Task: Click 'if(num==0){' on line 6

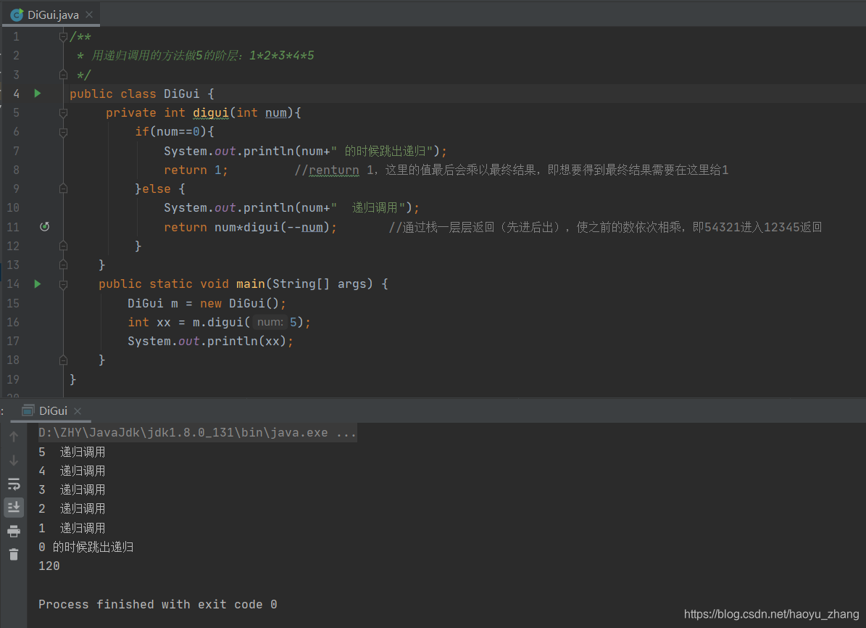Action: pyautogui.click(x=175, y=131)
